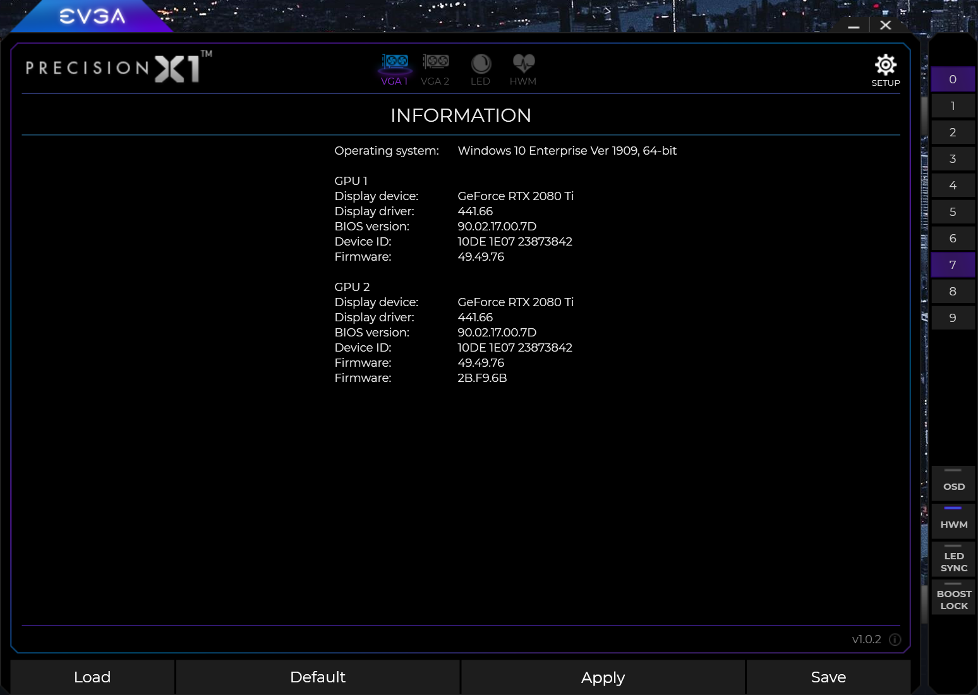Select profile slot 9
The height and width of the screenshot is (695, 978).
953,318
